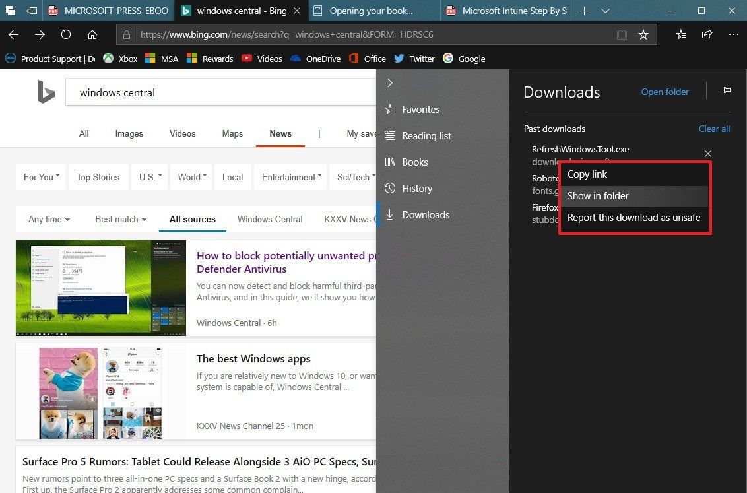Viewport: 747px width, 493px height.
Task: Open Twitter from the favorites bar
Action: [x=414, y=59]
